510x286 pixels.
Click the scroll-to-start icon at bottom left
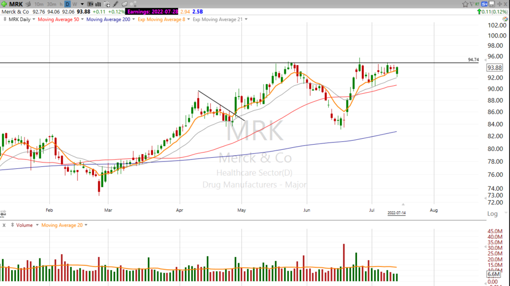click(x=3, y=213)
